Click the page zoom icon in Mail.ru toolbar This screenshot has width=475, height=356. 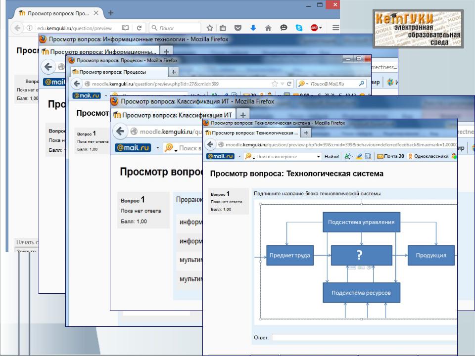coord(368,157)
